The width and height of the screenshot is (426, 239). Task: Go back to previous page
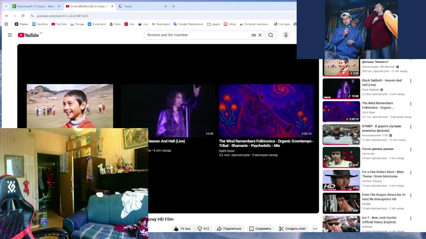(7, 16)
